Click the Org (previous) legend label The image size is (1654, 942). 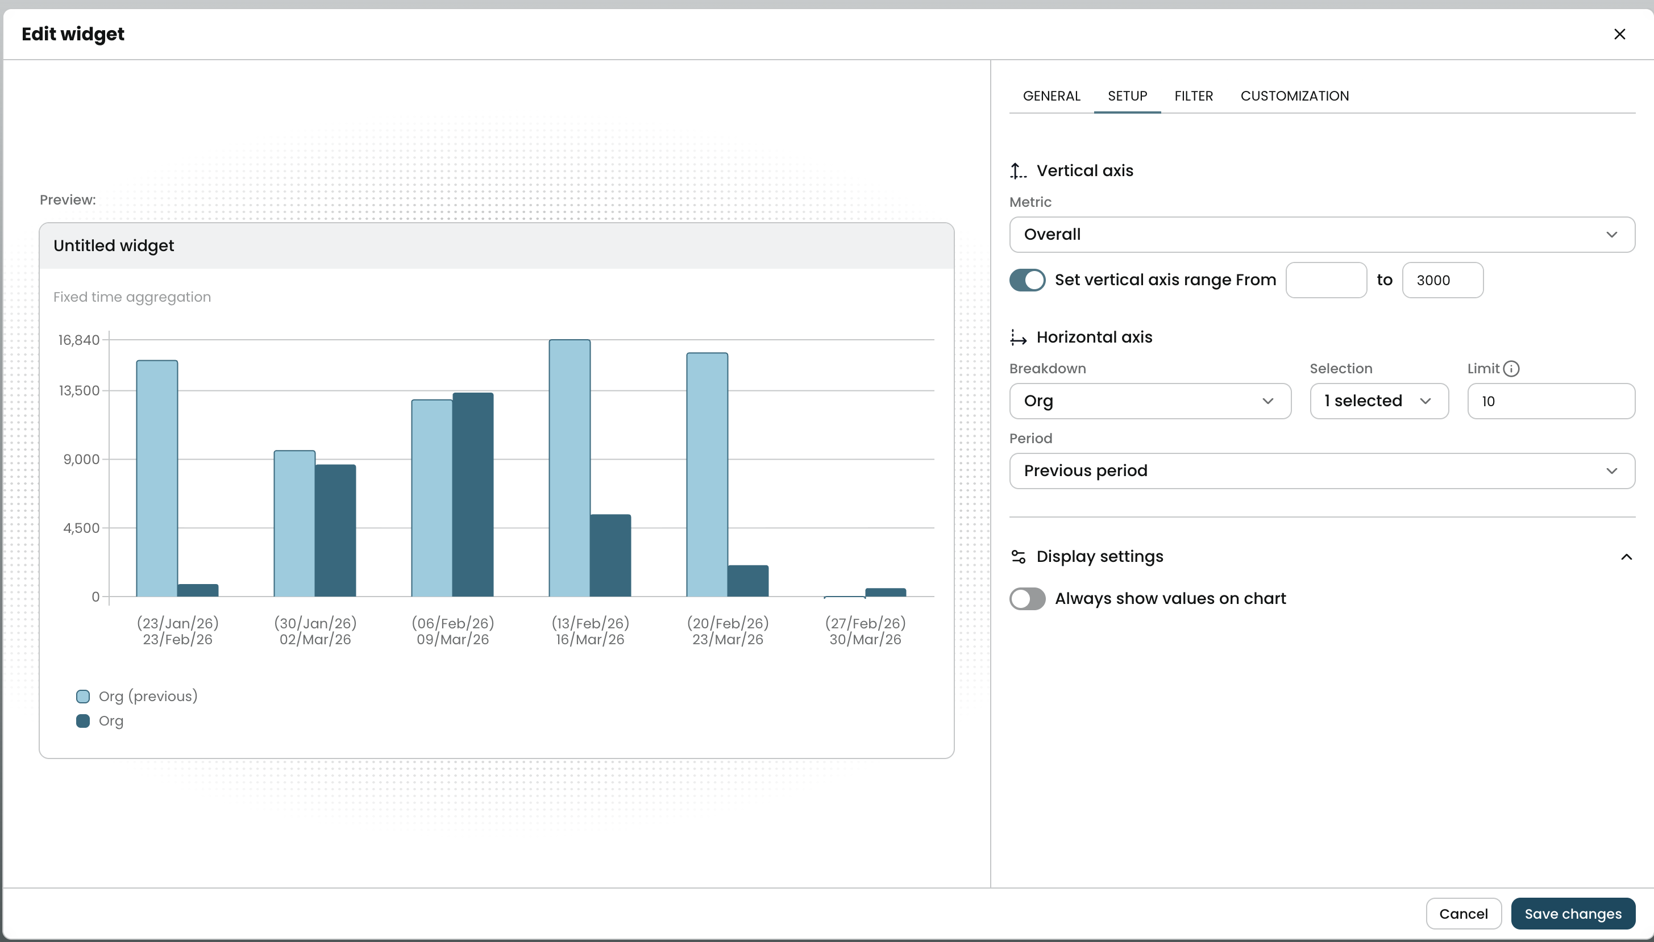(x=148, y=697)
